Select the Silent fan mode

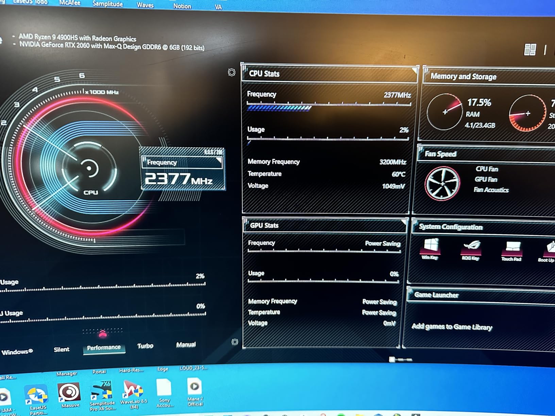click(x=62, y=349)
